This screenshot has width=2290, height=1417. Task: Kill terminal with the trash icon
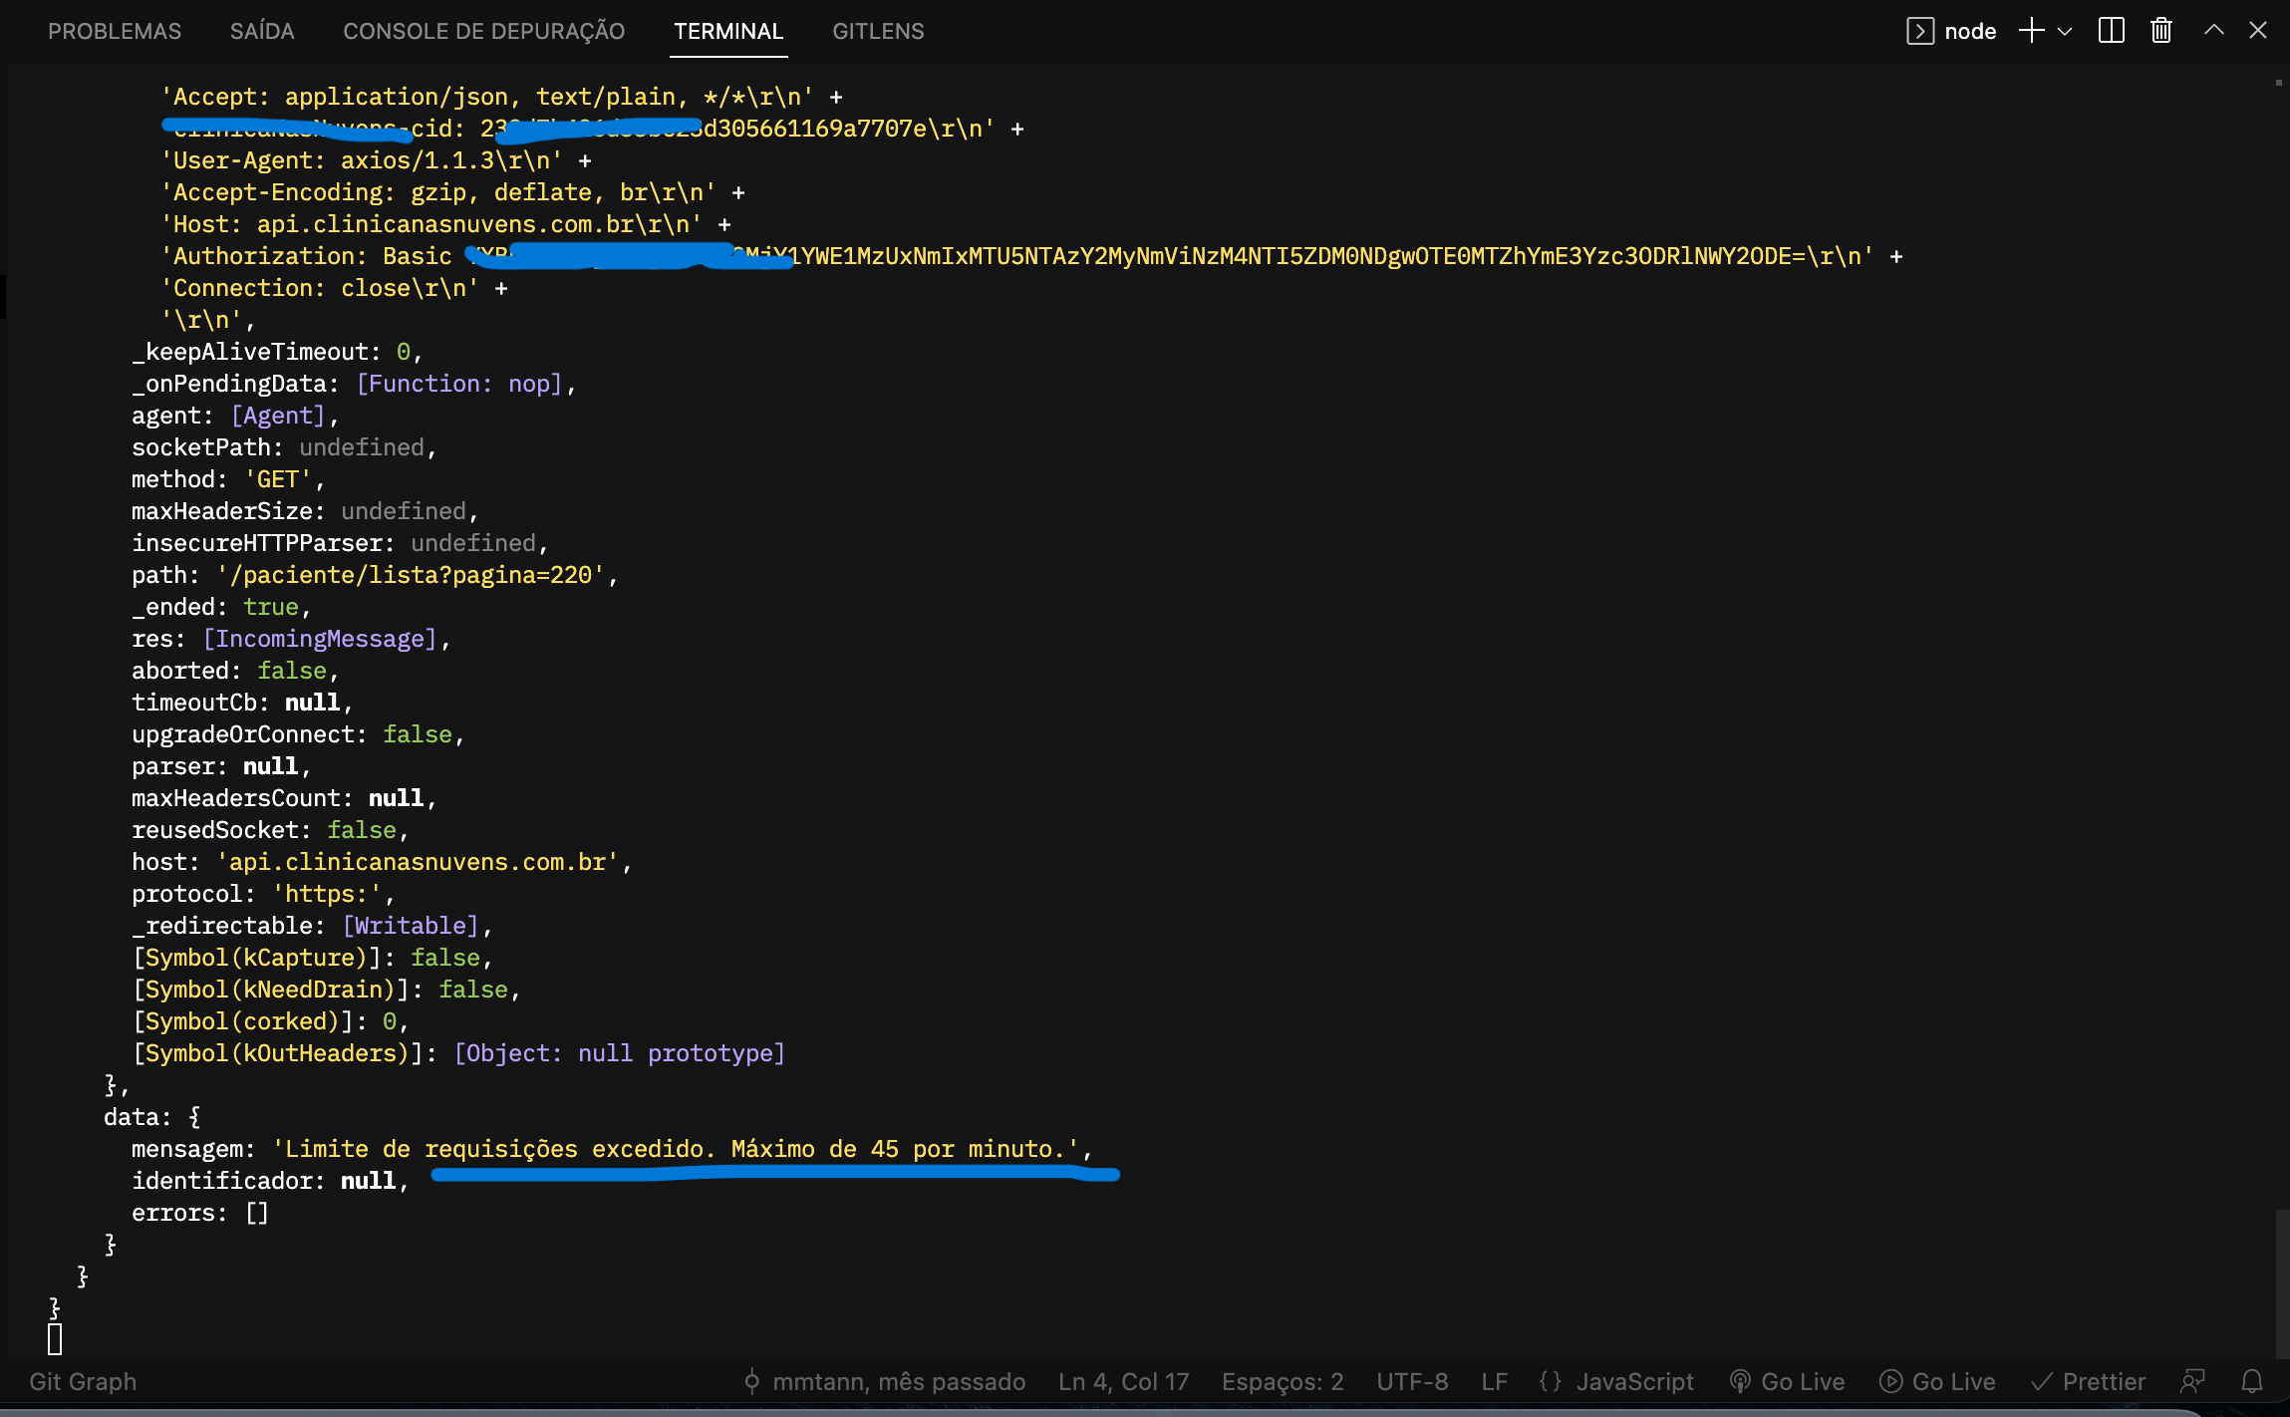2160,31
